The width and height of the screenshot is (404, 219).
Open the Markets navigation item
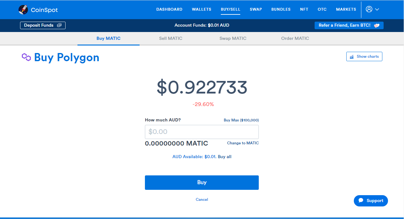coord(346,9)
